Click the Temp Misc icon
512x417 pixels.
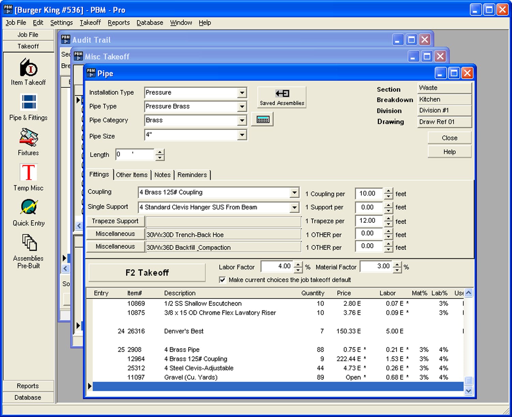tap(28, 177)
